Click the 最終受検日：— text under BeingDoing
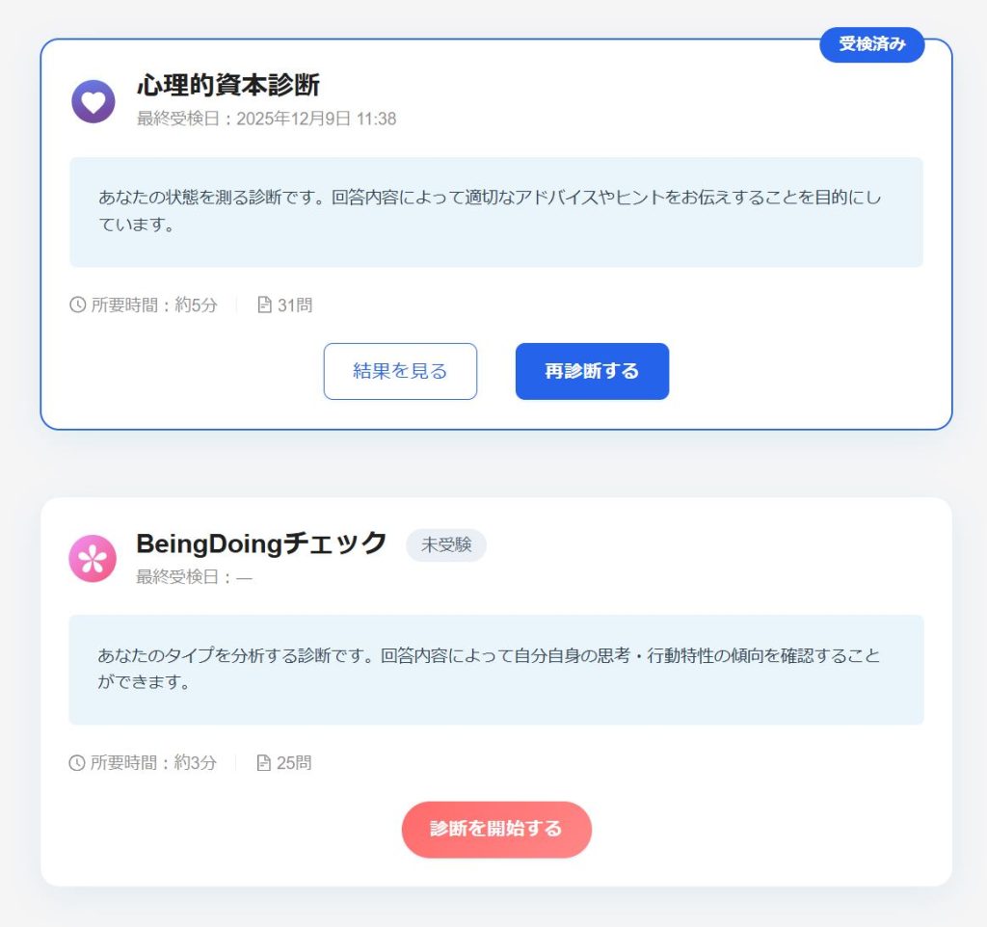The width and height of the screenshot is (987, 927). pos(194,577)
